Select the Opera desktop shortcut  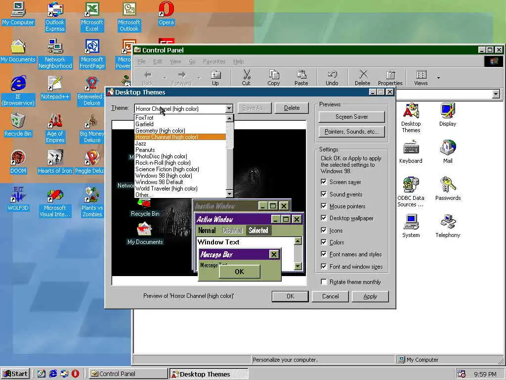point(166,14)
